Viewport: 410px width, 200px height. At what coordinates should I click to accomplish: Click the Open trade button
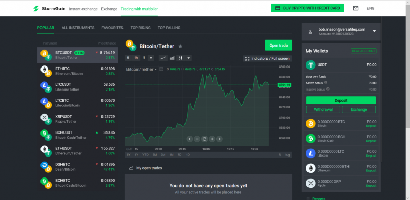[x=278, y=45]
